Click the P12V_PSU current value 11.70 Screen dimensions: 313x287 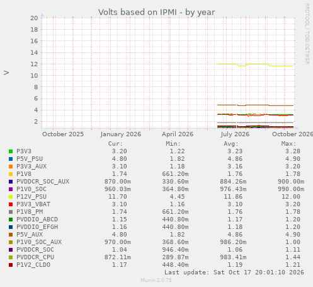[x=118, y=197]
